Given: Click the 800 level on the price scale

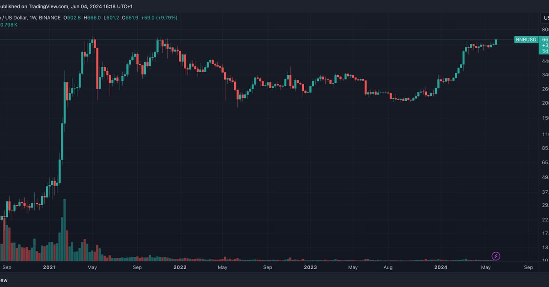Looking at the screenshot, I should click(x=545, y=30).
